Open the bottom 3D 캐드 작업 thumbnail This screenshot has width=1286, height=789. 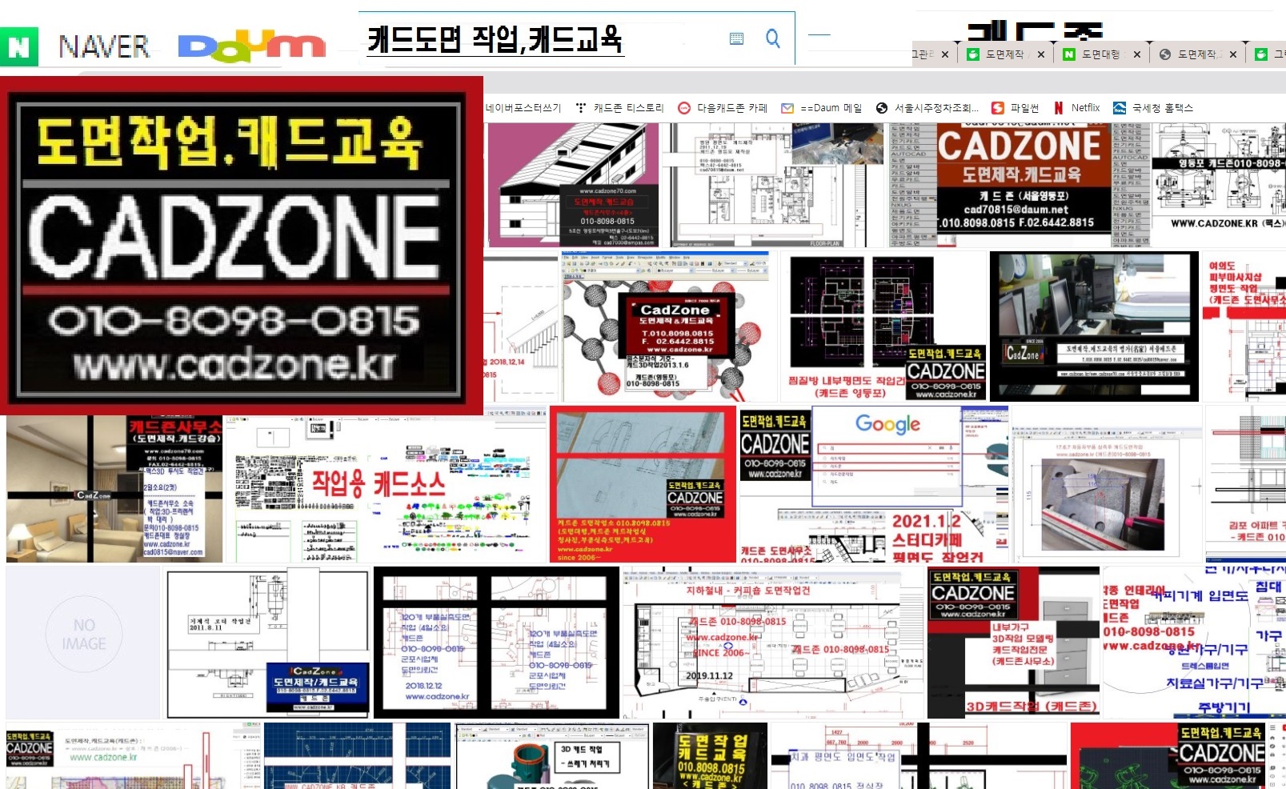551,755
